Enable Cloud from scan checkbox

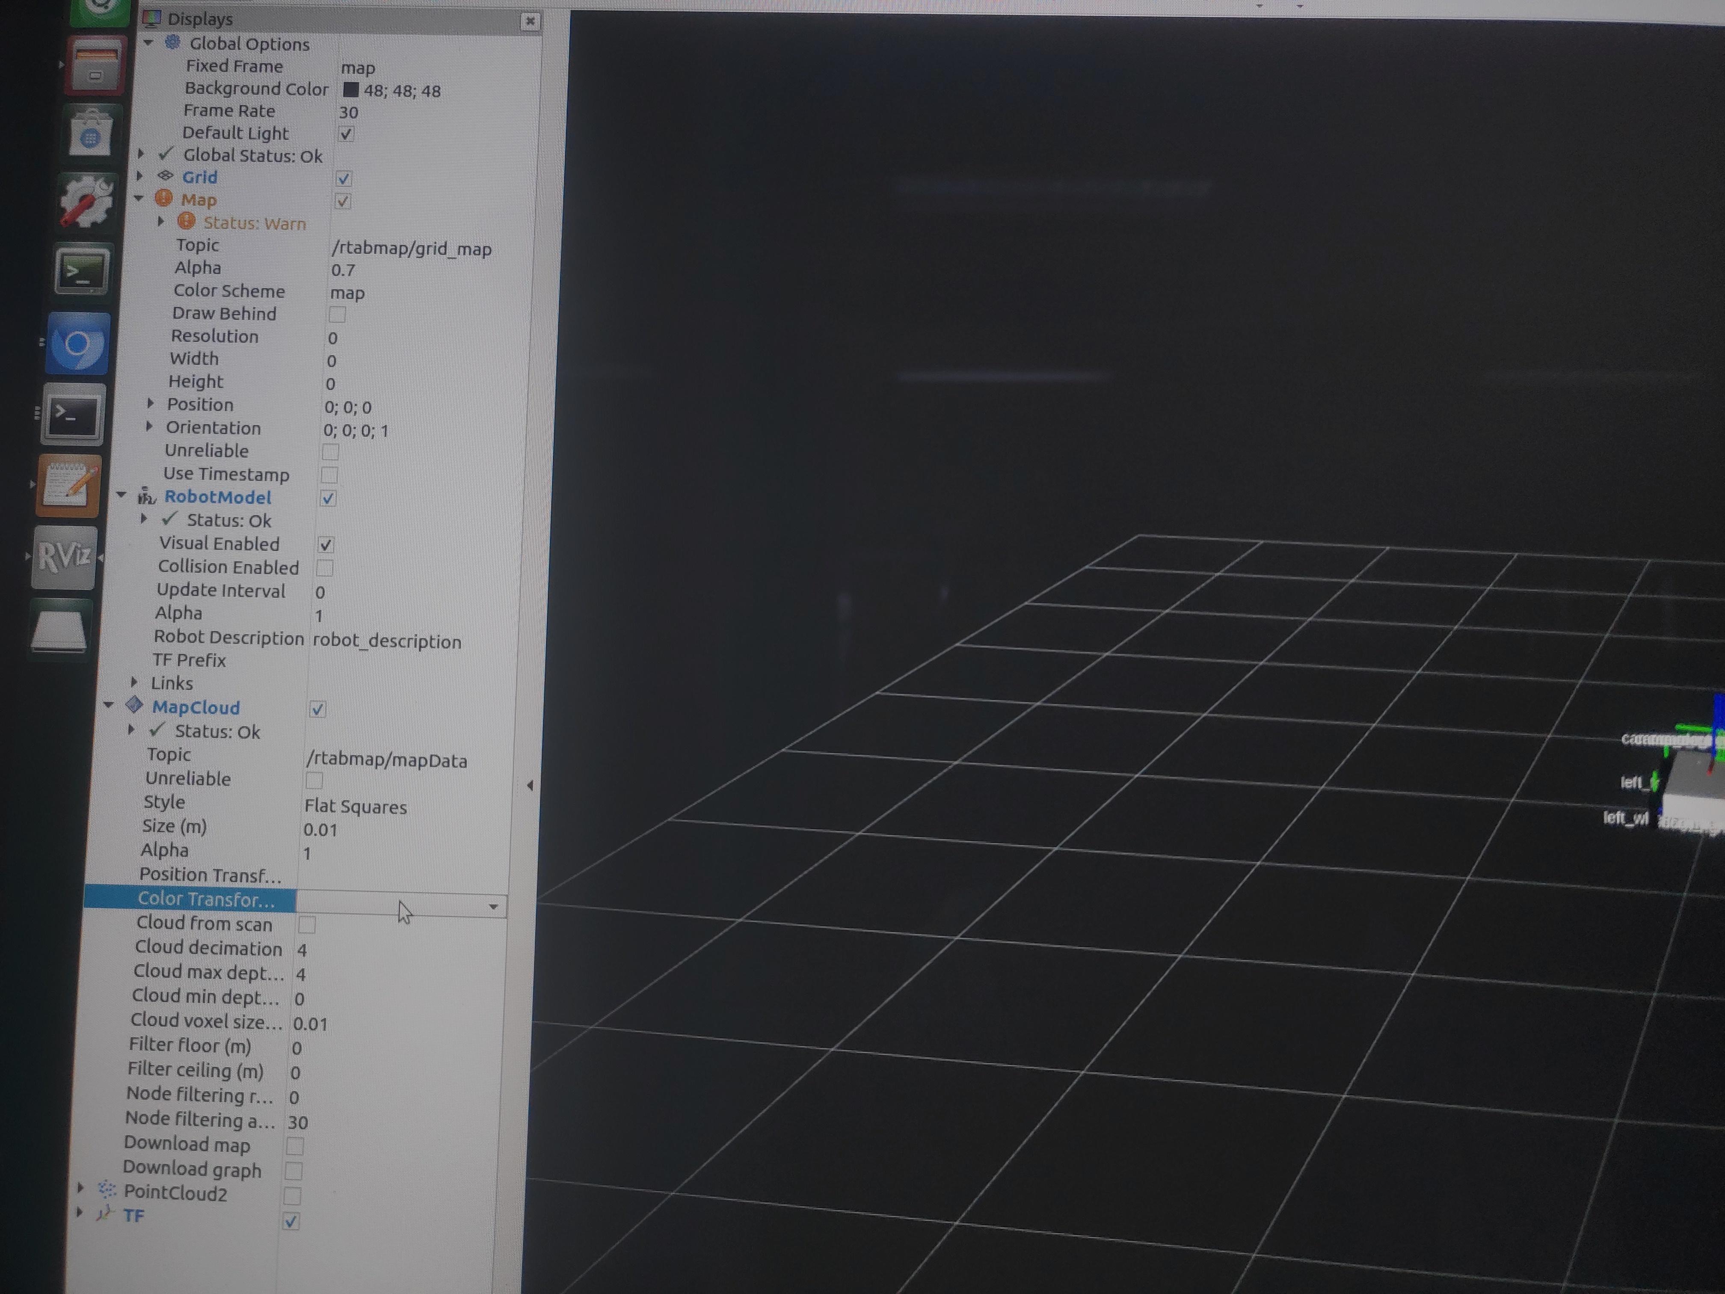307,924
